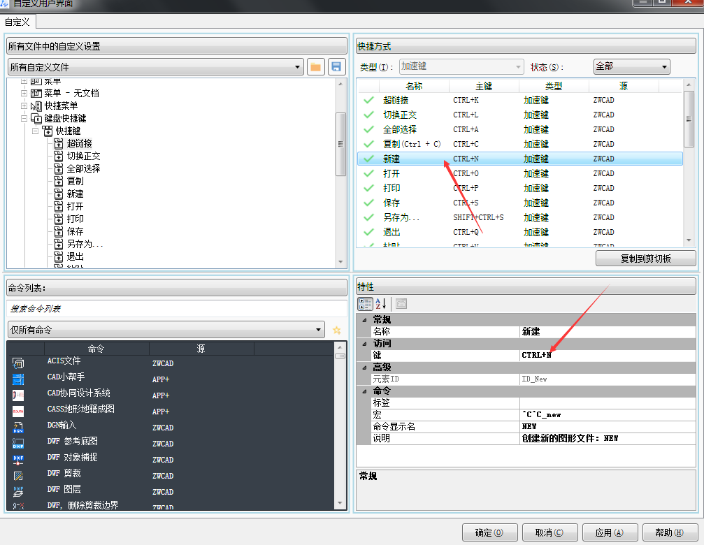Image resolution: width=704 pixels, height=545 pixels.
Task: Expand 快捷菜单 tree node
Action: (x=24, y=106)
